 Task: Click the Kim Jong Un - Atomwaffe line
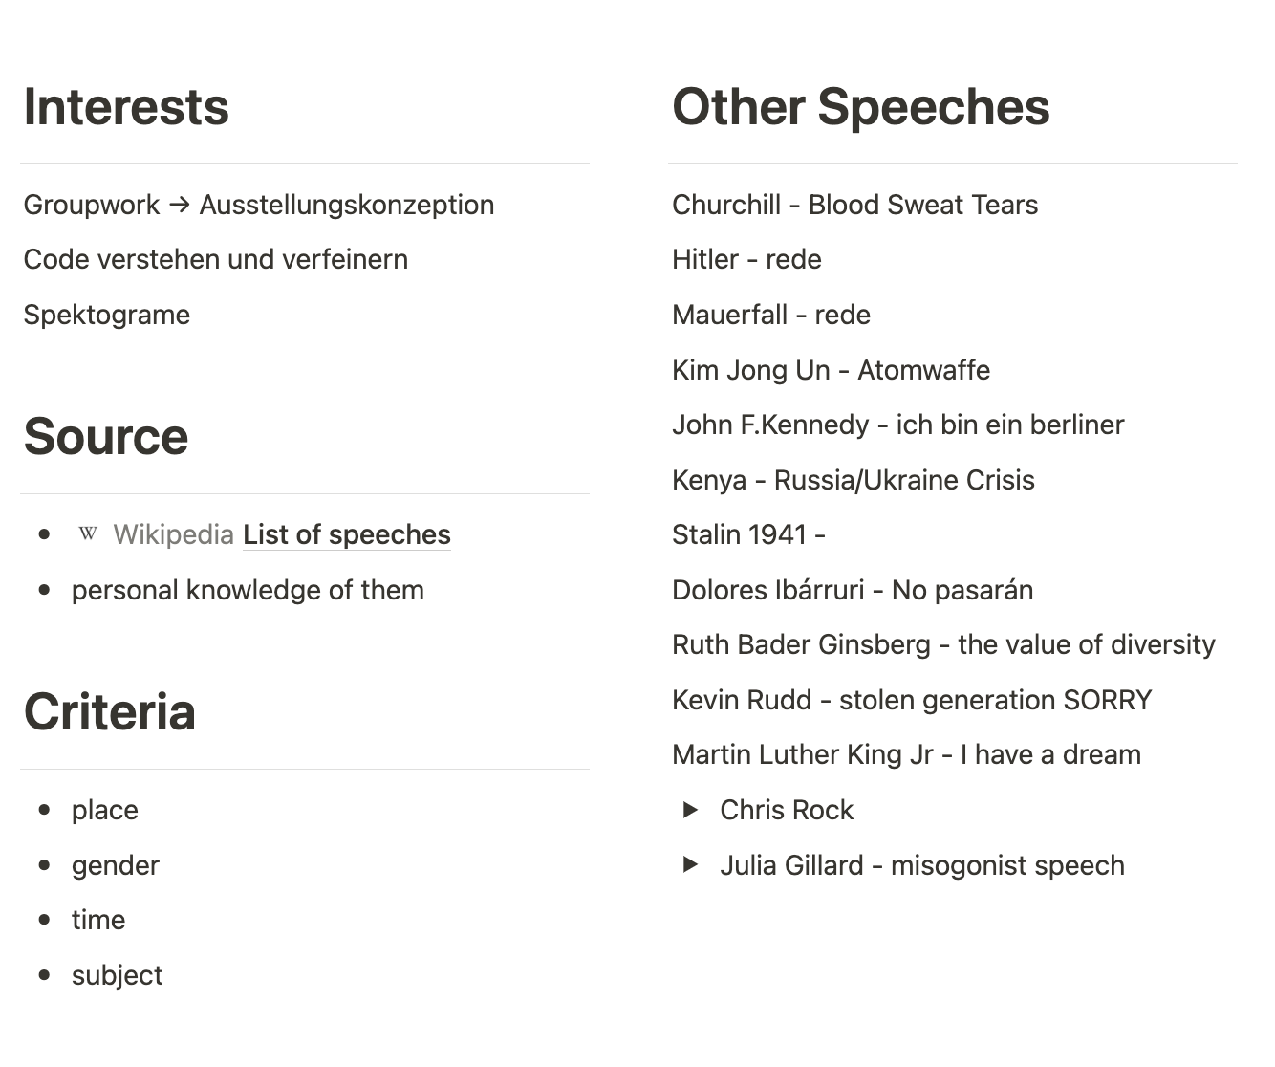pyautogui.click(x=831, y=370)
